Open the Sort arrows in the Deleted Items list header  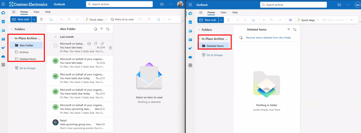(295, 29)
